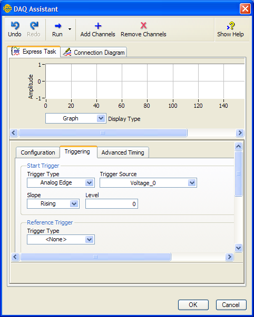Open Show Help question mark icon
The image size is (254, 317).
231,26
